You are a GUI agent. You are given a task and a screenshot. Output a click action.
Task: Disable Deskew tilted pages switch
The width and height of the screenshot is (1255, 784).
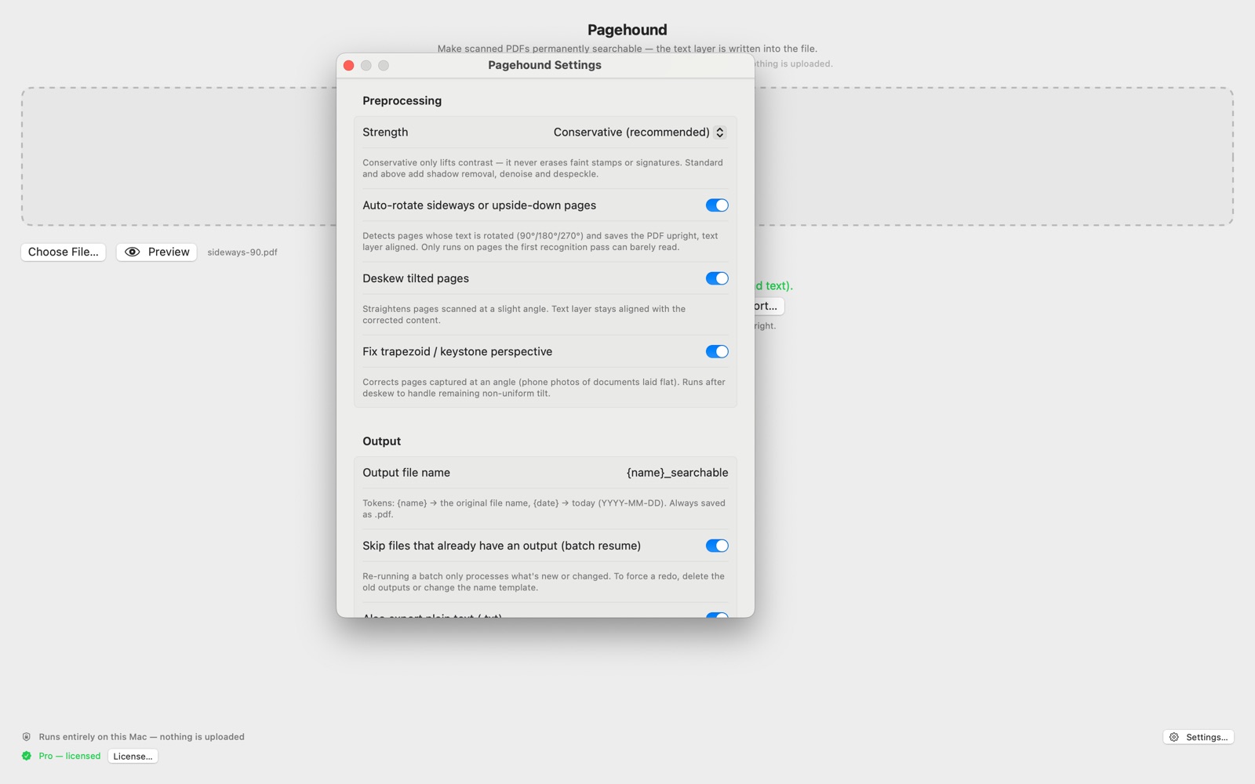point(717,278)
